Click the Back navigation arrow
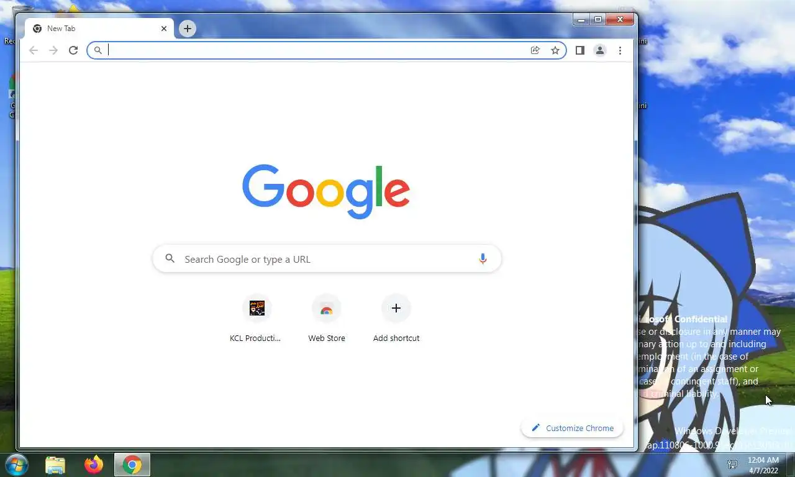795x477 pixels. (34, 50)
